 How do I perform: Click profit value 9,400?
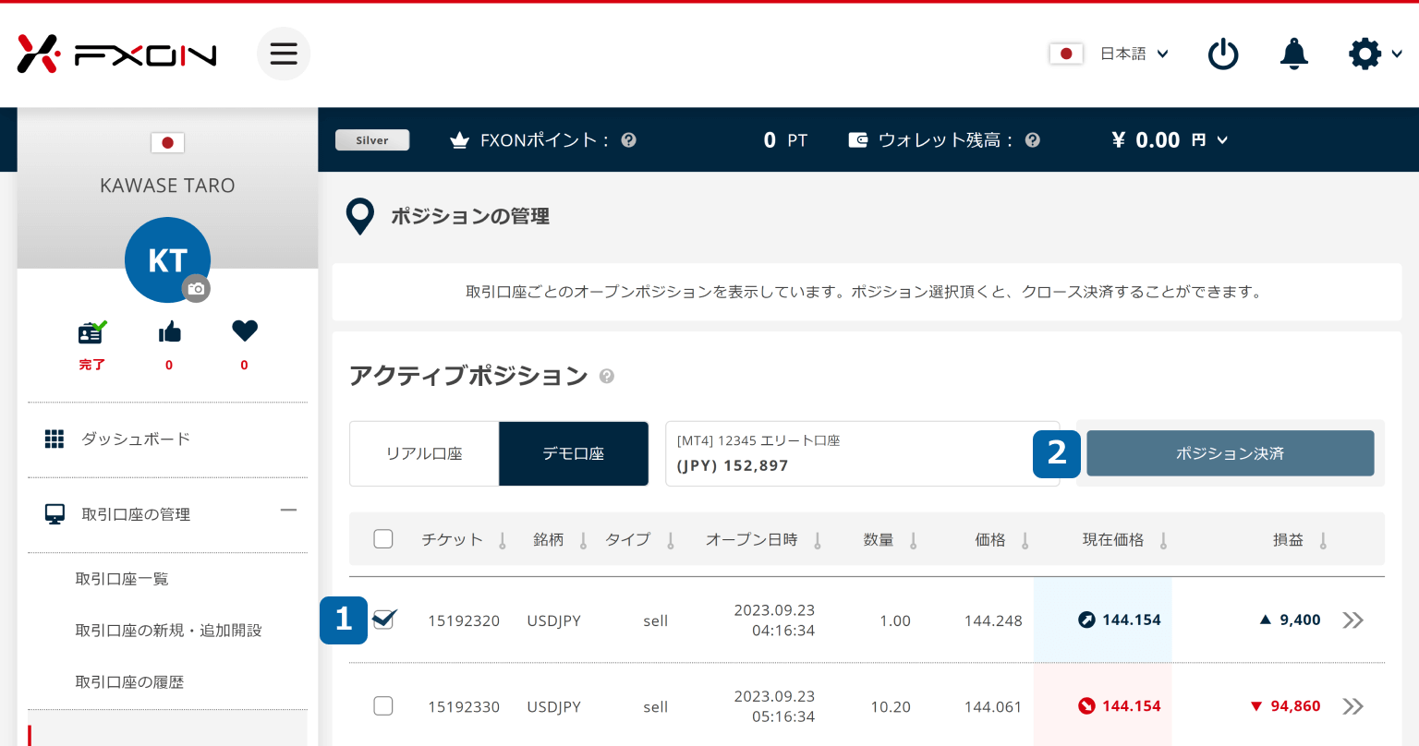(x=1300, y=620)
